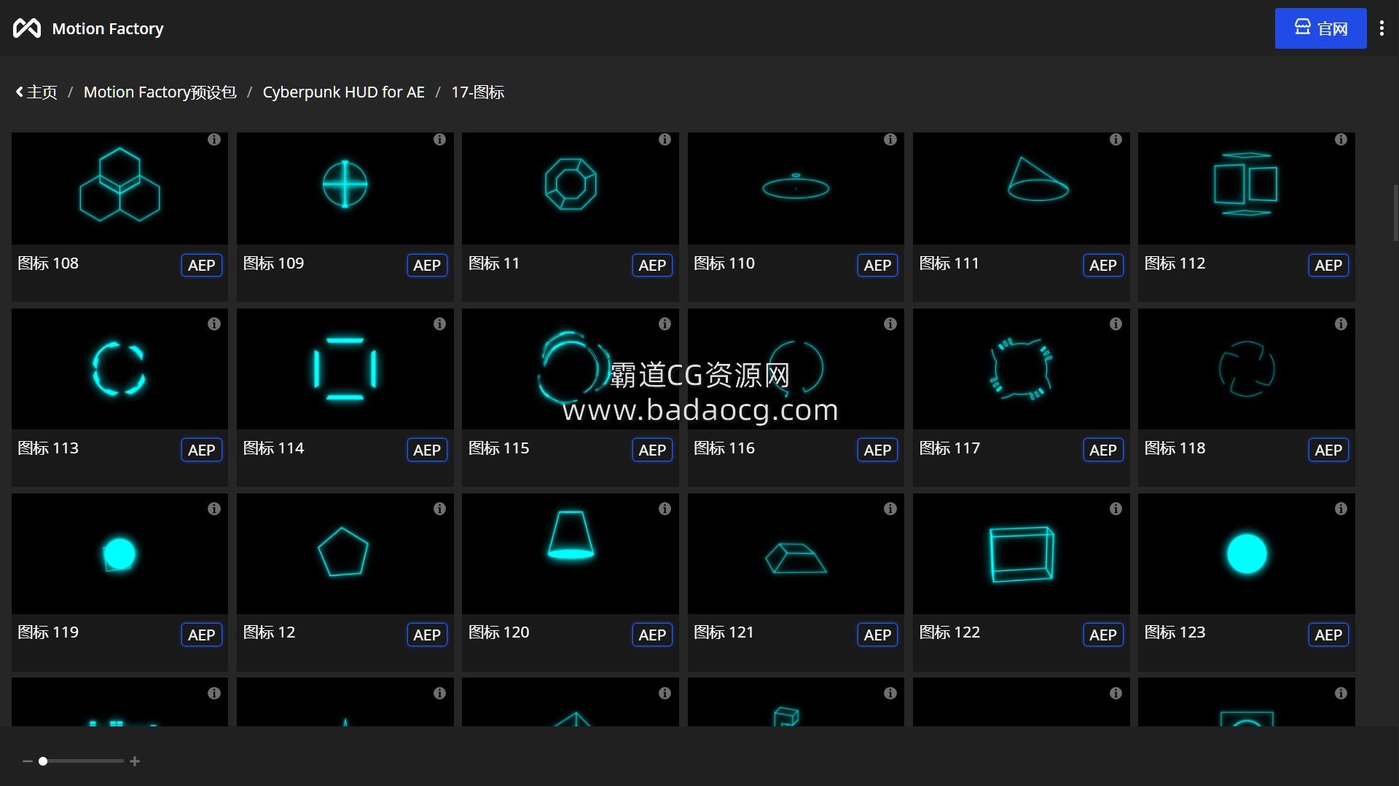The image size is (1399, 786).
Task: Show info for 图标 116
Action: tap(890, 324)
